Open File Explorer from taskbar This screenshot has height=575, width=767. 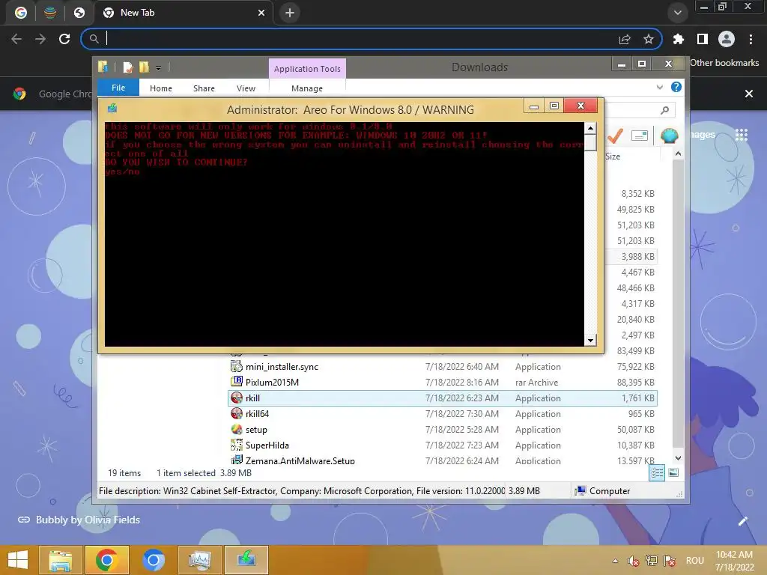pyautogui.click(x=60, y=560)
